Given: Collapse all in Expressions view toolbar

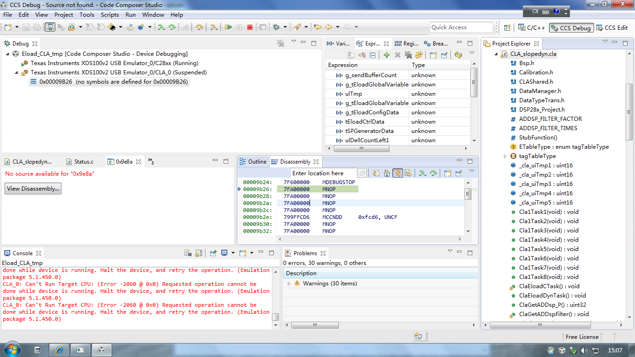Looking at the screenshot, I should [x=373, y=55].
